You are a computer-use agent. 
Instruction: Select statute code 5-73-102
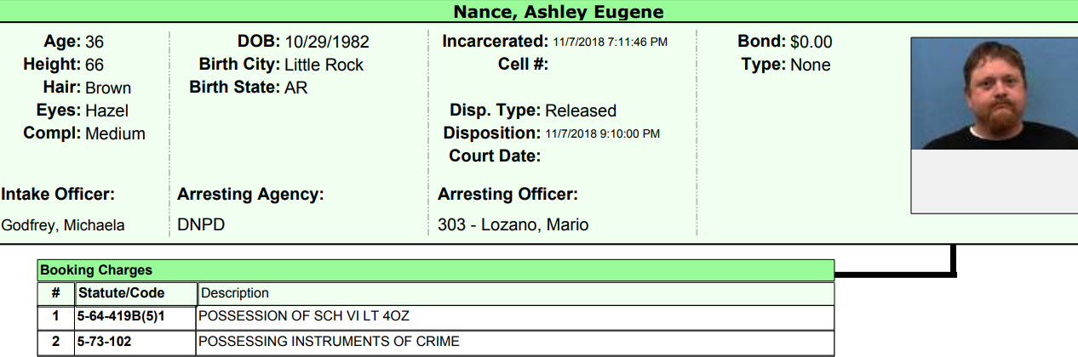pos(105,342)
